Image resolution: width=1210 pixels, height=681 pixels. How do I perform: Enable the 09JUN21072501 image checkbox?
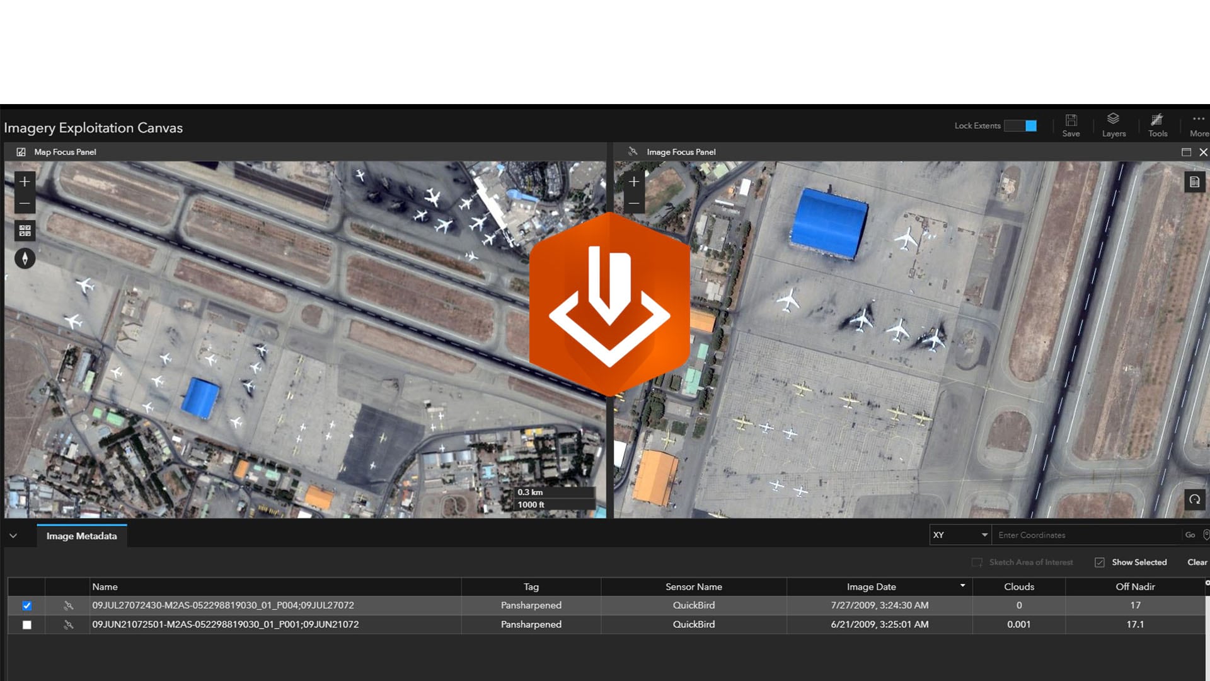click(x=26, y=624)
